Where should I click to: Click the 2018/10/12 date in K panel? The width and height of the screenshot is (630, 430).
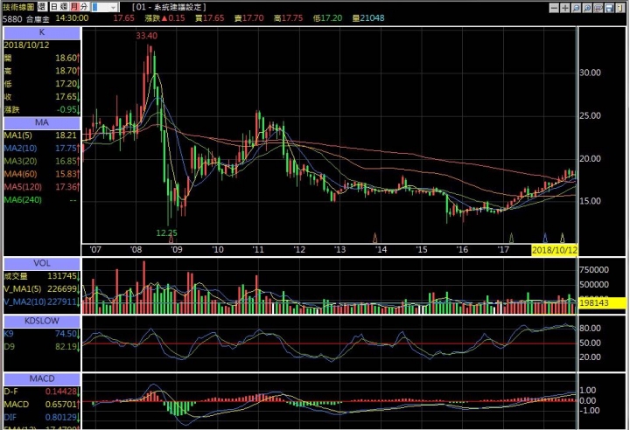(x=26, y=45)
